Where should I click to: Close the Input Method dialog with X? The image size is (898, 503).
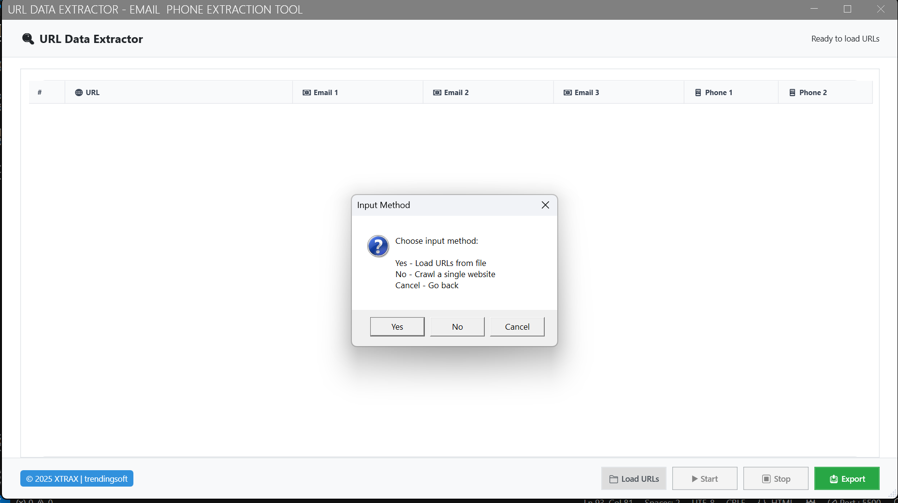tap(545, 205)
